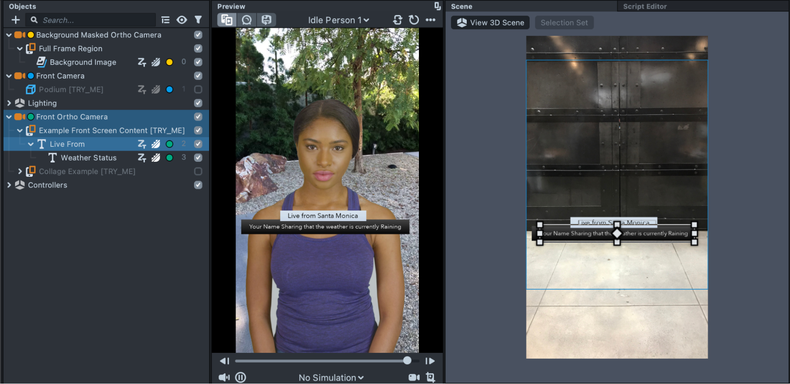Click the filter funnel icon in Objects panel

(x=198, y=20)
